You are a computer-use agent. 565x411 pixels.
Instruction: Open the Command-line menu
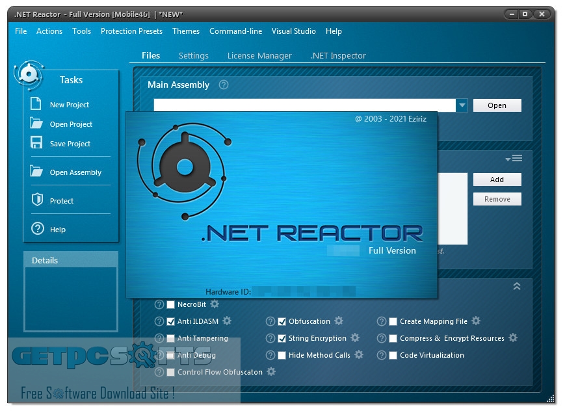click(235, 31)
